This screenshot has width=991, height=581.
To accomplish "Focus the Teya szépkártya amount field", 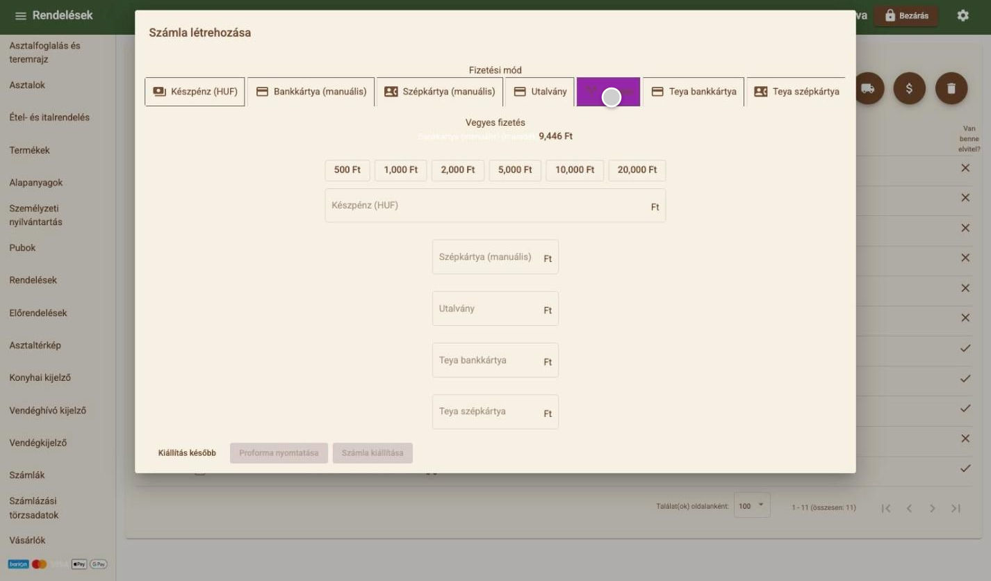I will (x=495, y=411).
